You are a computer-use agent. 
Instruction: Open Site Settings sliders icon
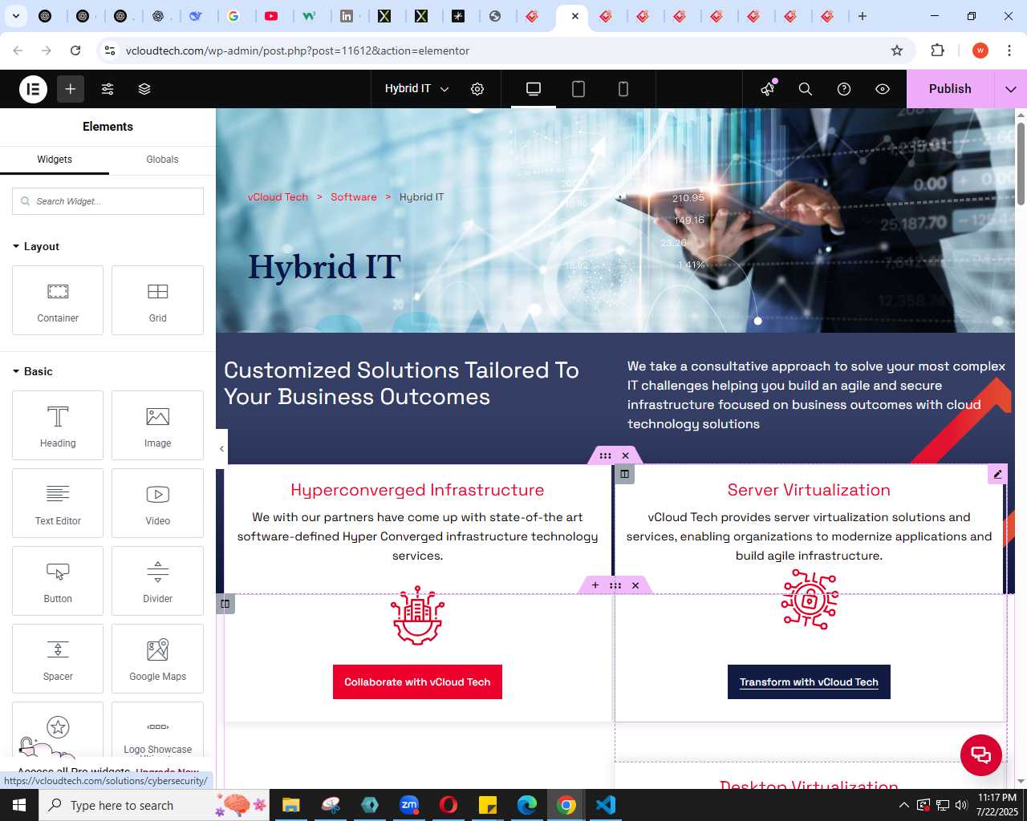click(108, 89)
